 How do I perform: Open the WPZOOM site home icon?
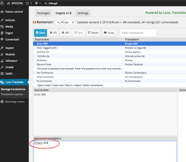click(x=8, y=3)
